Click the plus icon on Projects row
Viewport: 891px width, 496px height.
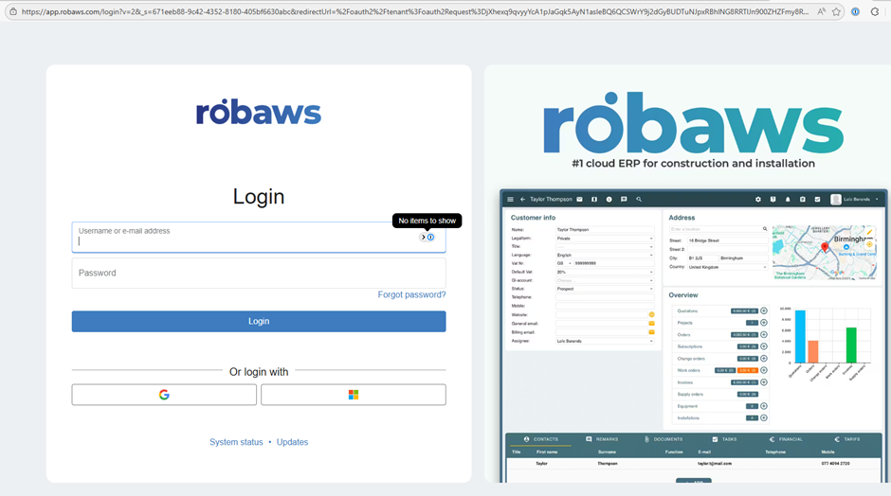point(764,323)
